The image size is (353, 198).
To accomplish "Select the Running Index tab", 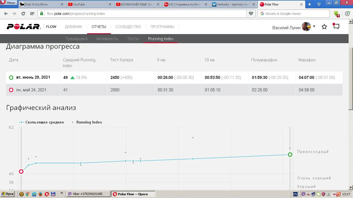I will [x=161, y=39].
